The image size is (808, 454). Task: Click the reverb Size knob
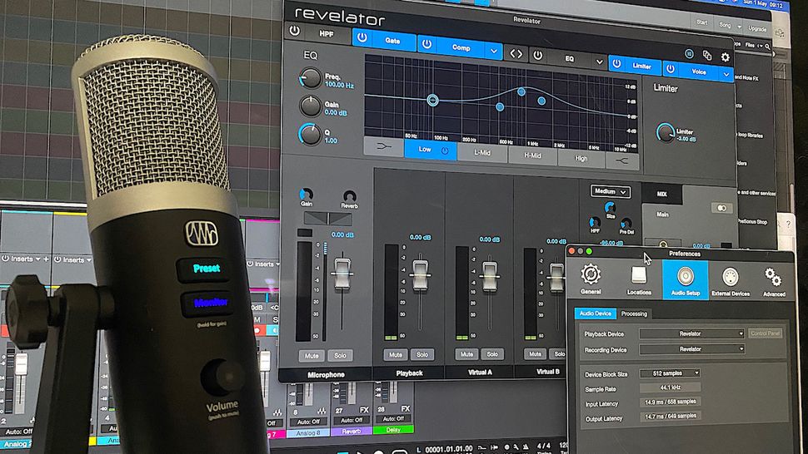click(x=610, y=208)
